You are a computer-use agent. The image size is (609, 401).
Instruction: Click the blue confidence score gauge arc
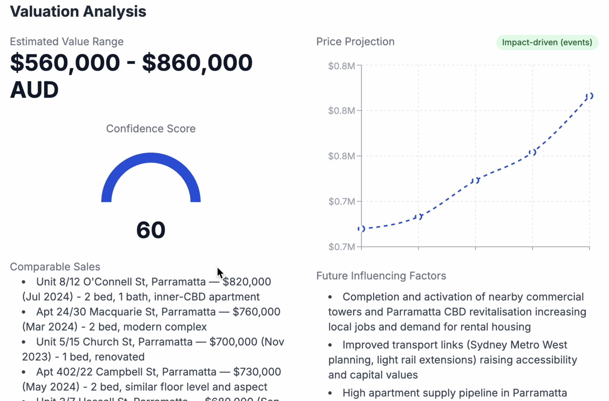151,177
